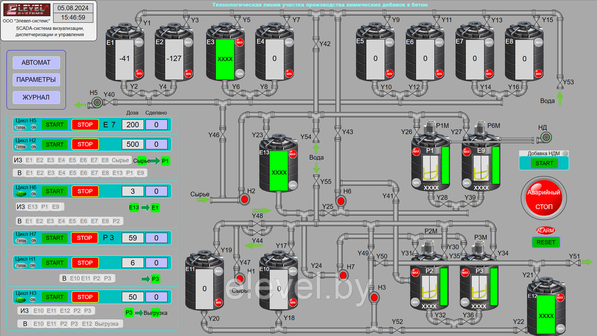Click pump H5 icon near valve Y40

coord(97,102)
